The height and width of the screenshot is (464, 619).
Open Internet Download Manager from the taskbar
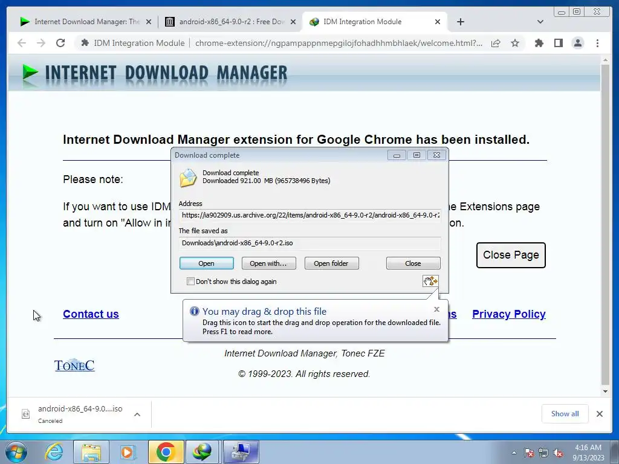pyautogui.click(x=202, y=452)
